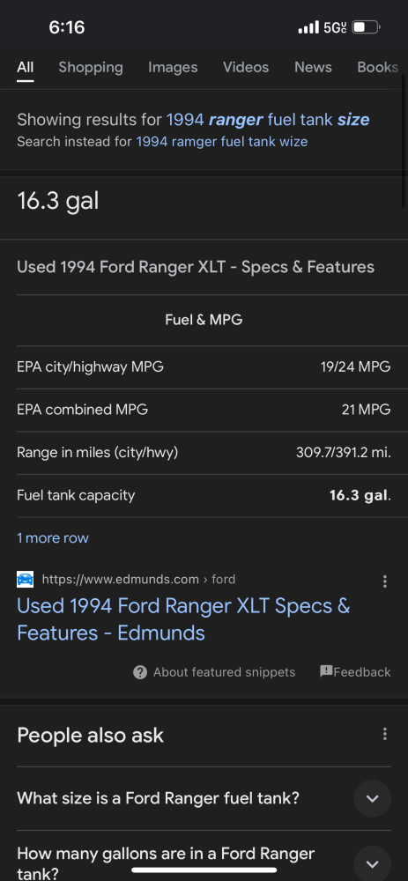Tap the page scrollbar on the right edge

click(404, 140)
